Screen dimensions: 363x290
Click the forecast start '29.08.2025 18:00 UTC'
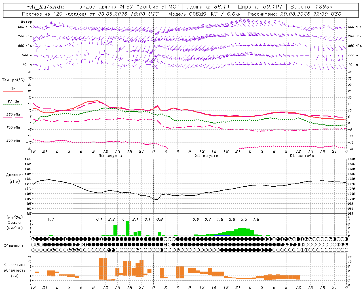click(128, 14)
